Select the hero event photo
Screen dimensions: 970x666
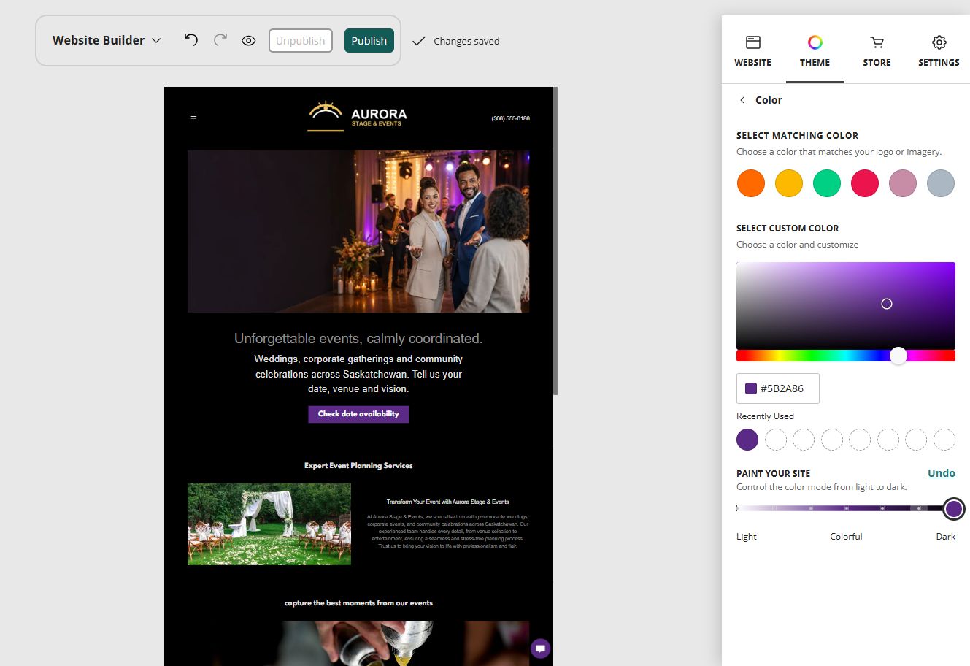(x=358, y=231)
